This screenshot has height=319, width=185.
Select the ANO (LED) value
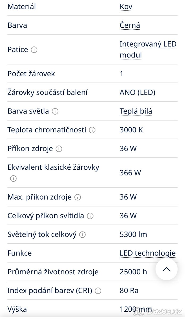click(137, 93)
